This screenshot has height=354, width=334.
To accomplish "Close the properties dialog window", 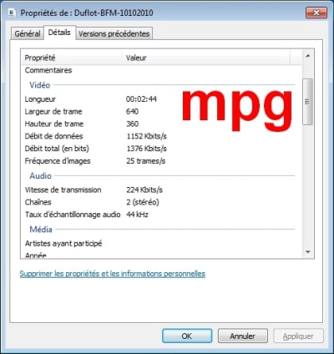I will click(316, 13).
